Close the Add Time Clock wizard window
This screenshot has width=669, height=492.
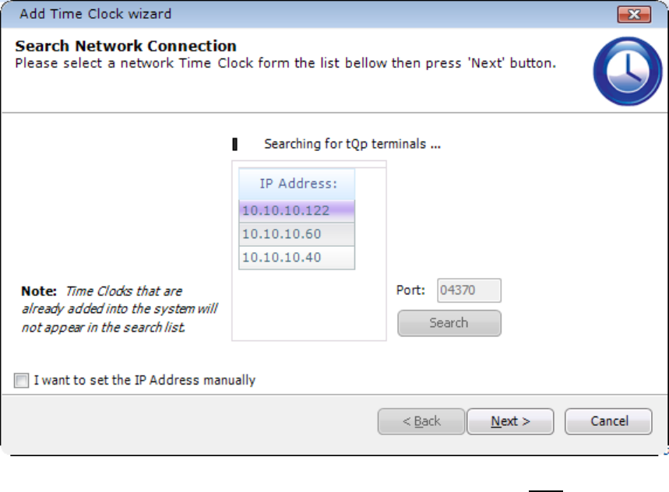click(634, 15)
